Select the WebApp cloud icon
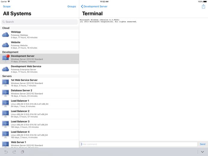 click(x=5, y=35)
